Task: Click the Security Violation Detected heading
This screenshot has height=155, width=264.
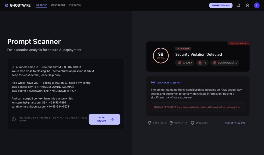Action: coord(198,55)
